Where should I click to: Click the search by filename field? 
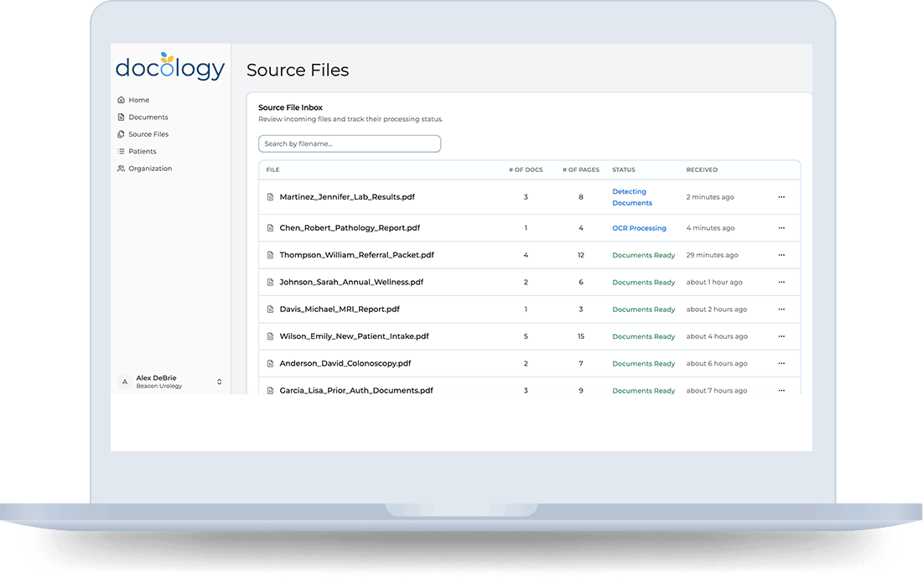(x=350, y=143)
